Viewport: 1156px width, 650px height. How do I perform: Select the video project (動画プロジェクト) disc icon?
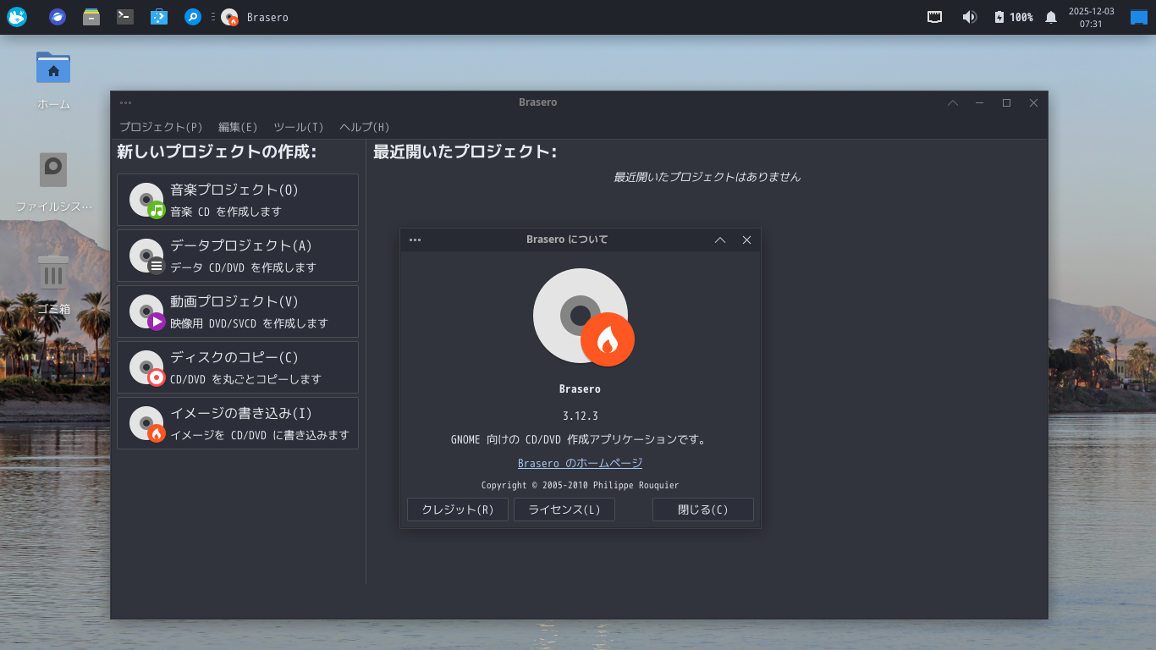point(146,311)
